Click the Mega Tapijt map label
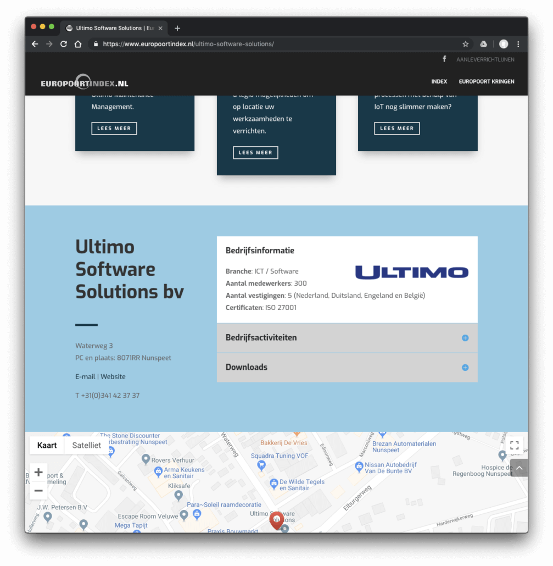 click(131, 525)
